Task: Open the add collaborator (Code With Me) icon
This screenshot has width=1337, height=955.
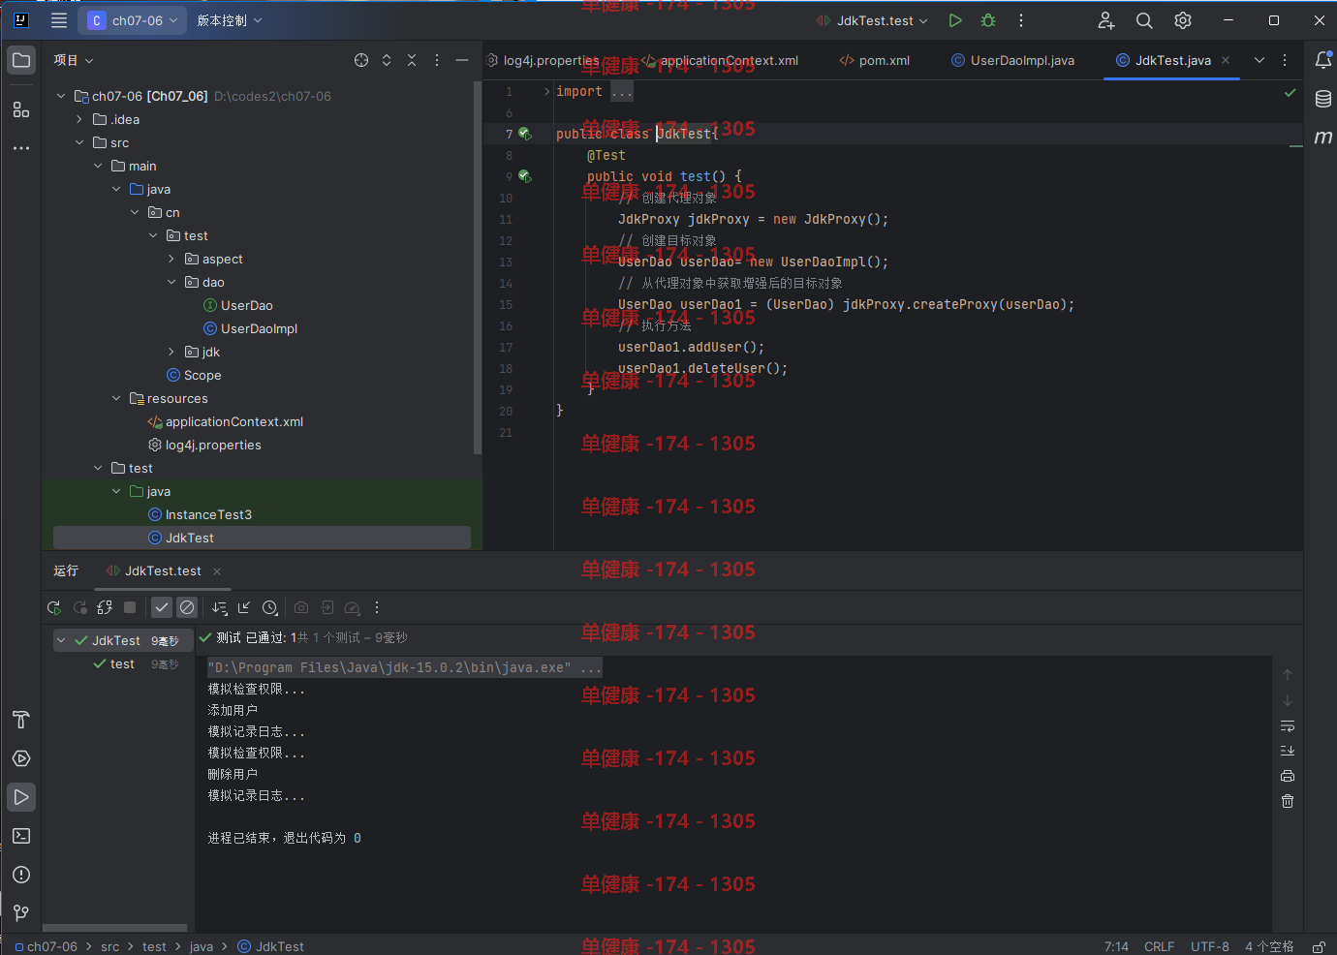Action: [1106, 20]
